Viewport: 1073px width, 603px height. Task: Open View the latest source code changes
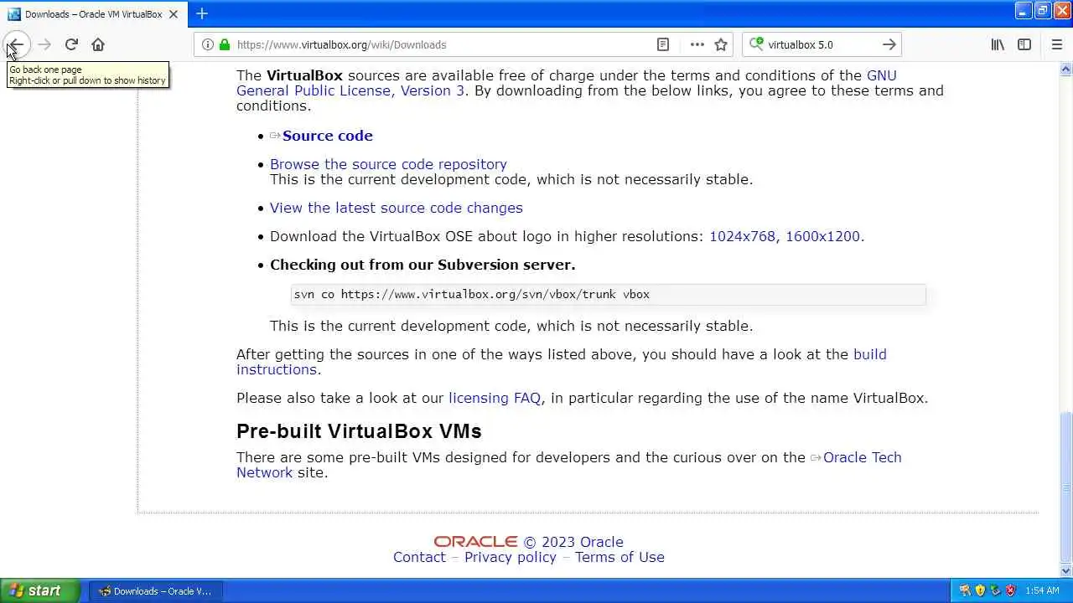click(x=396, y=208)
